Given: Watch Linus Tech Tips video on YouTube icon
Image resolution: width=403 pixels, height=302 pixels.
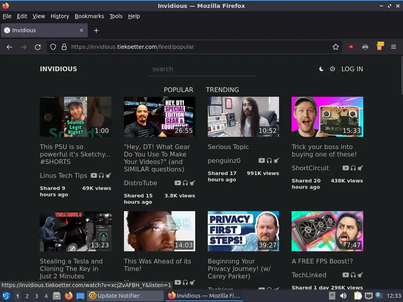Looking at the screenshot, I should 94,175.
